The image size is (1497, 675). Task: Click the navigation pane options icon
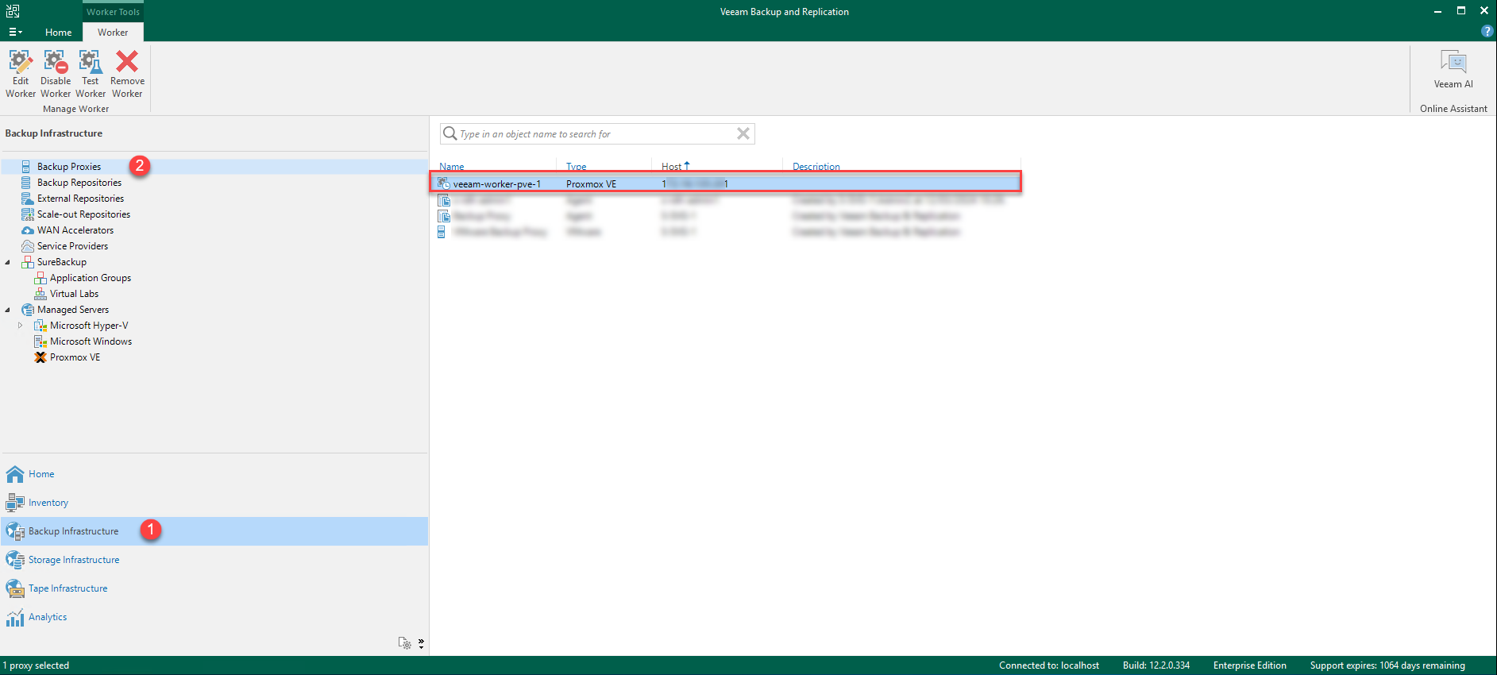pyautogui.click(x=405, y=643)
